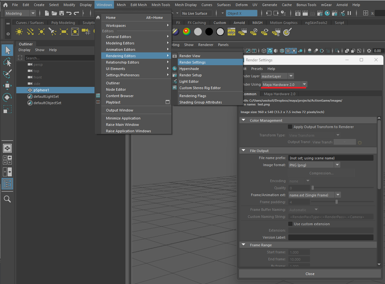Click the File name prefix field
Viewport: 385px width, 284px height.
tap(331, 158)
